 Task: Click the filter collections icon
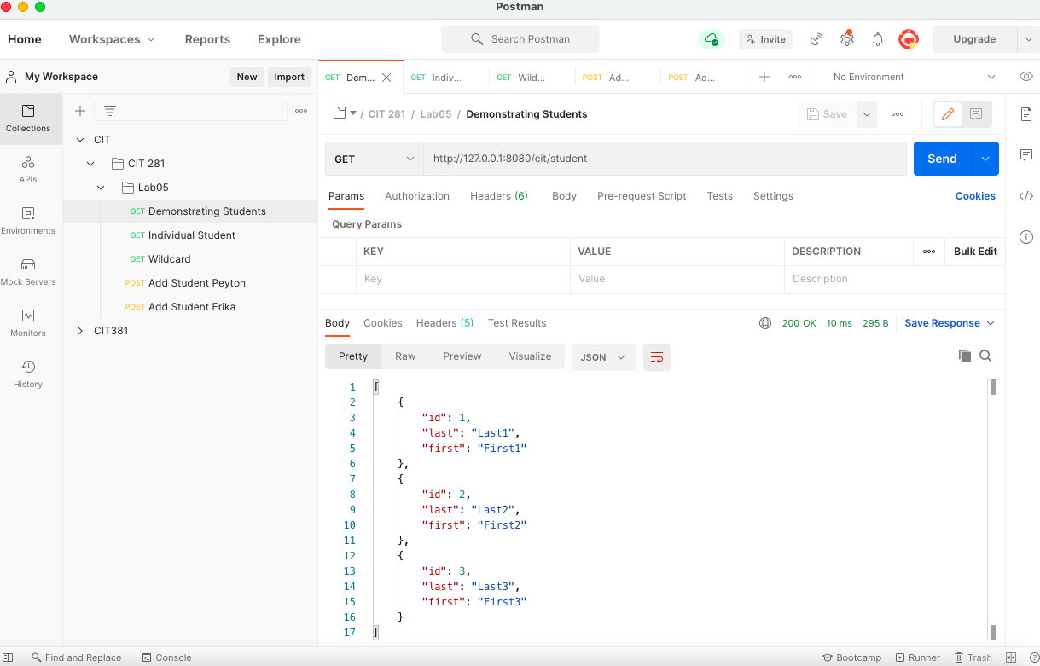110,111
